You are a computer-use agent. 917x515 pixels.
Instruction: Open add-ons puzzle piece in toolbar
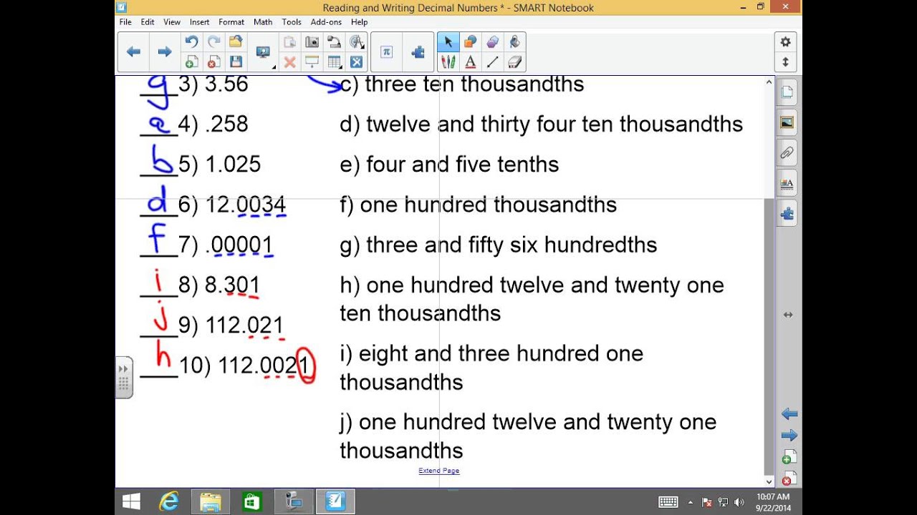coord(418,51)
